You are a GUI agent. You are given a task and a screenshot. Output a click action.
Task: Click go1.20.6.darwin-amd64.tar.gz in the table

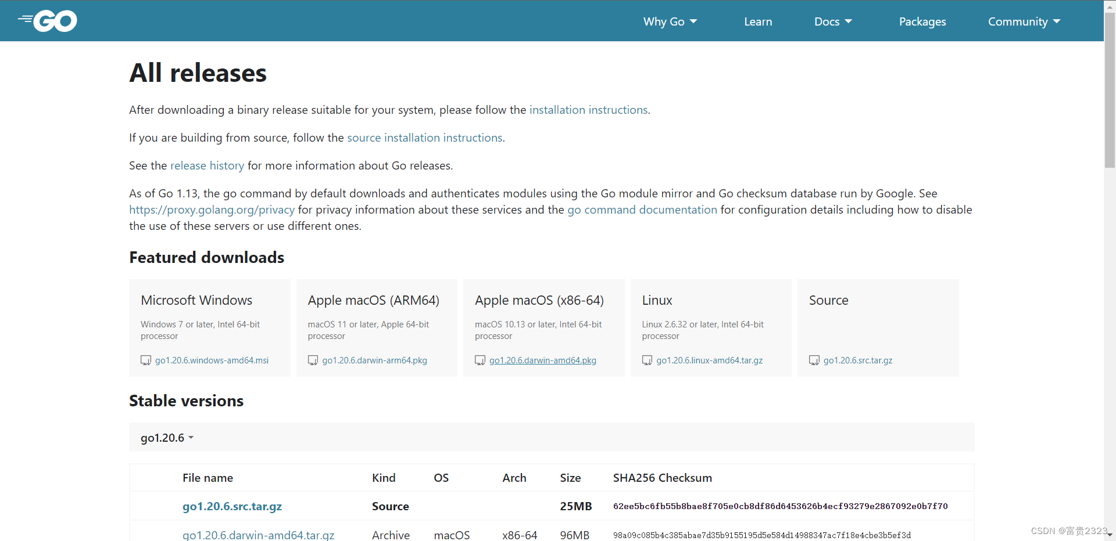tap(258, 535)
